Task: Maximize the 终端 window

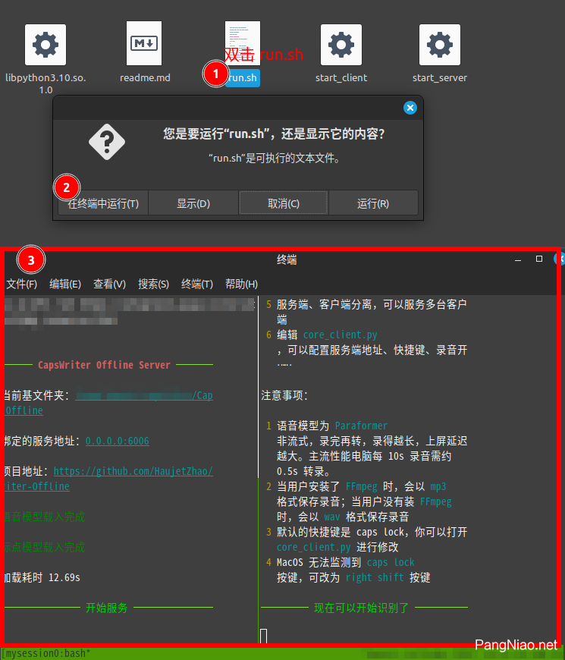Action: tap(539, 259)
